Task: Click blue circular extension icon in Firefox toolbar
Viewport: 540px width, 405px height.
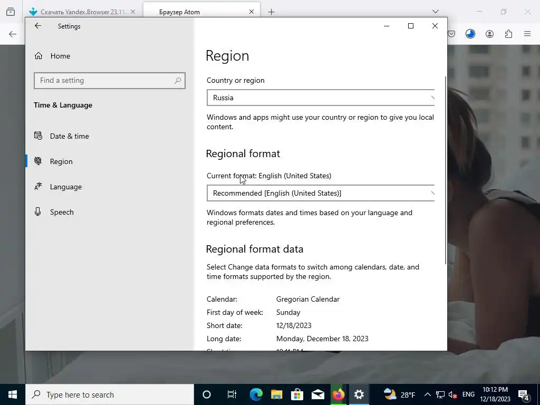Action: pos(470,34)
